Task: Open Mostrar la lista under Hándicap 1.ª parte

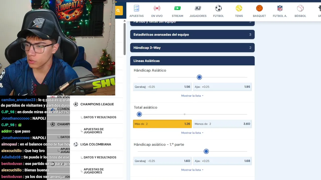Action: [192, 170]
